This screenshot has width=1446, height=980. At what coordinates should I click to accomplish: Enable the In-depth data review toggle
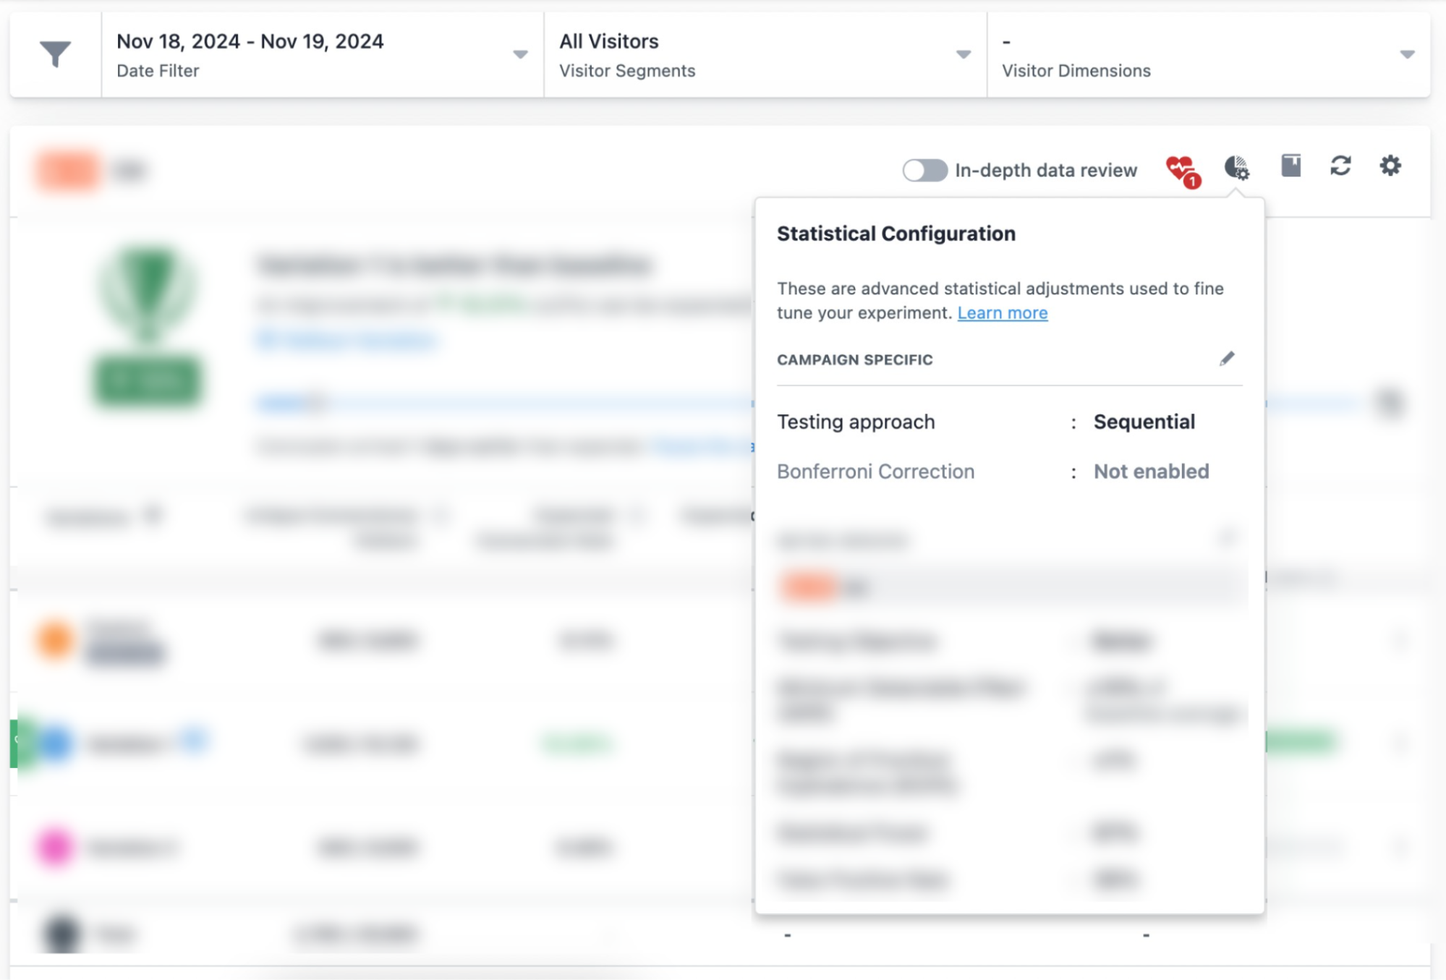(x=924, y=171)
